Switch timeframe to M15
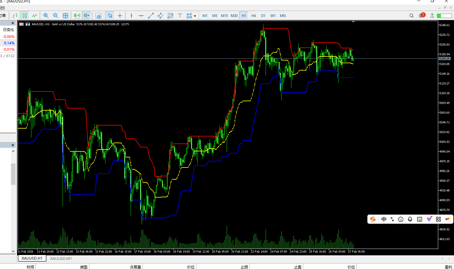Screen dimensions: 454x269 [x=225, y=16]
